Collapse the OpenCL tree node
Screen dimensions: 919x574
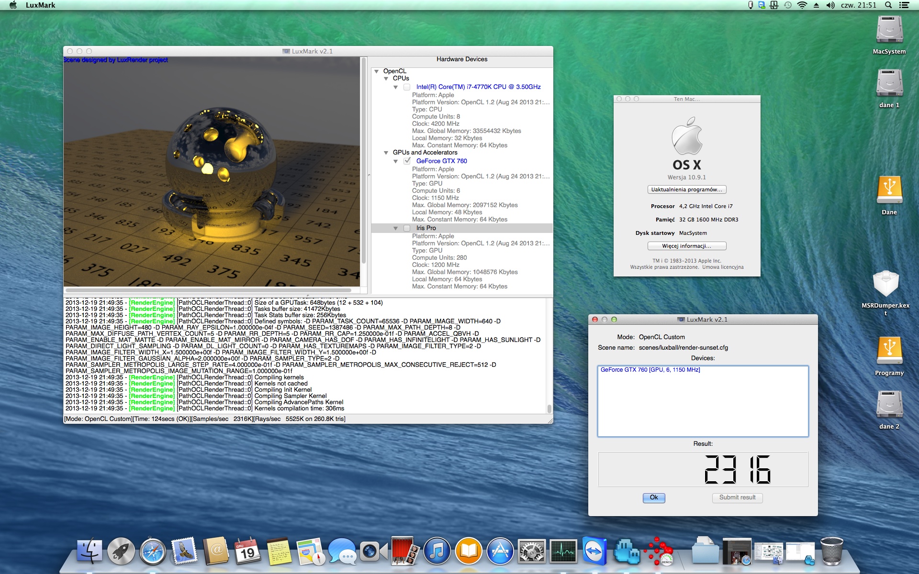(377, 71)
